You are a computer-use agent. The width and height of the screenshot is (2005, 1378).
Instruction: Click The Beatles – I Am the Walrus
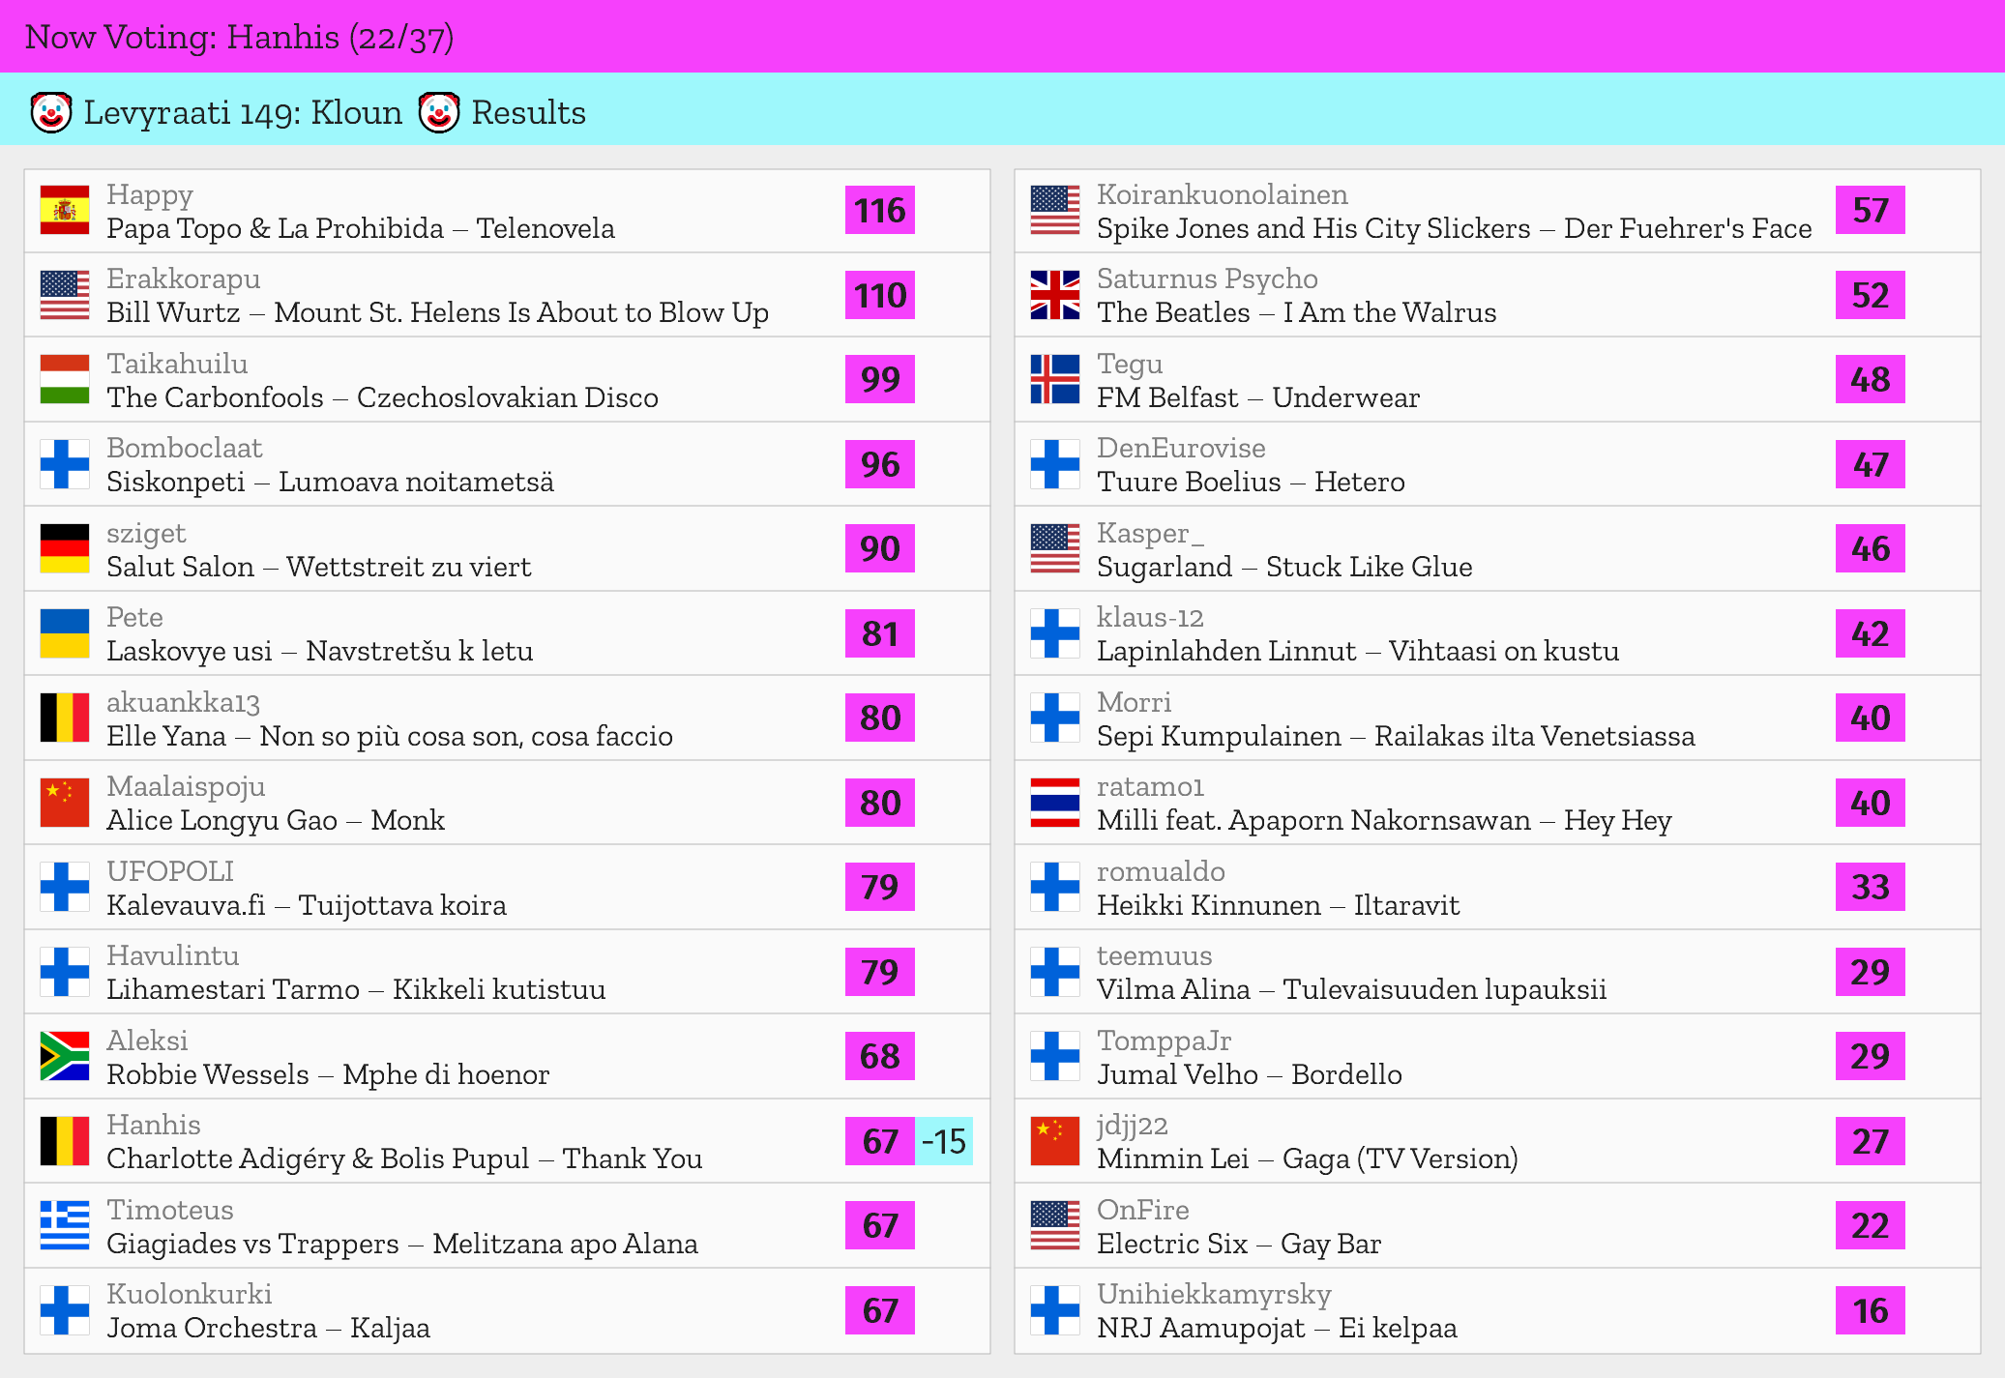point(1296,312)
